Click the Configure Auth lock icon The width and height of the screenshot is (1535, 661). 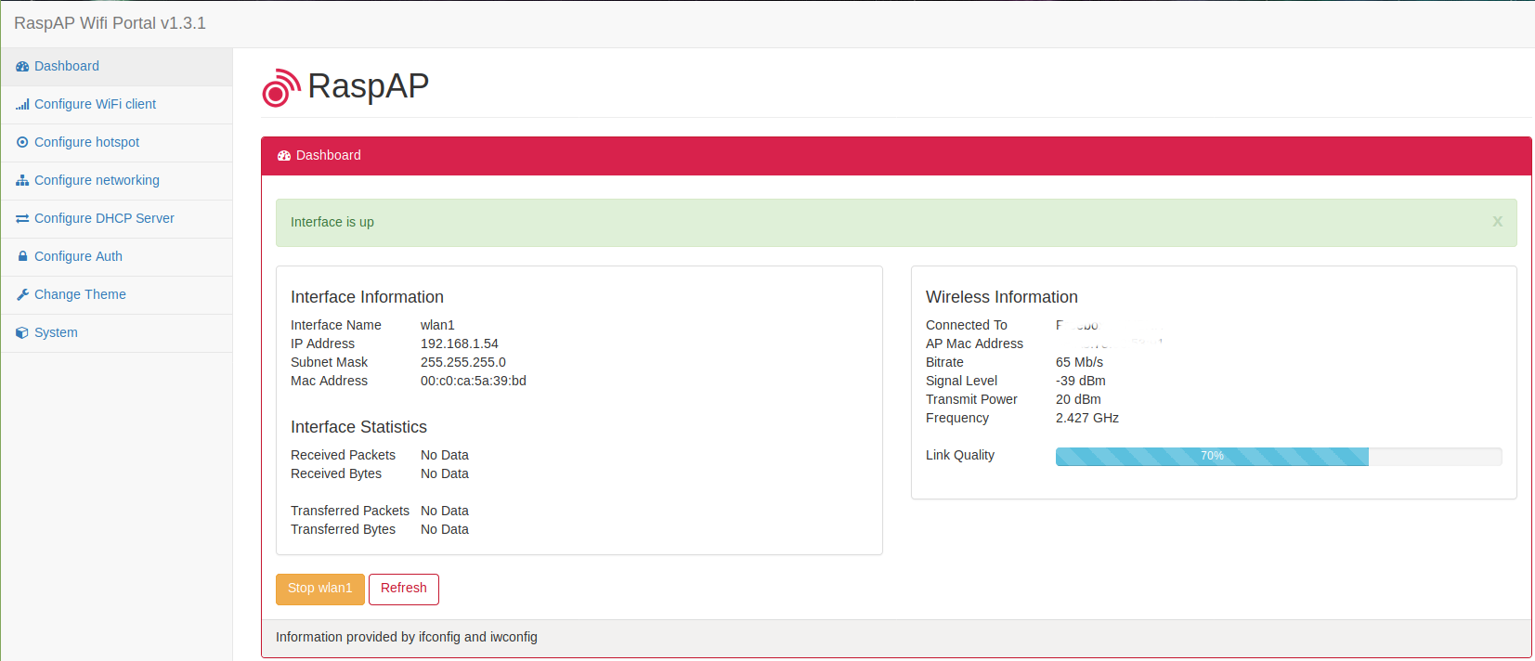pos(22,256)
